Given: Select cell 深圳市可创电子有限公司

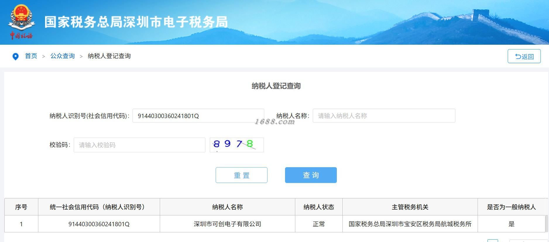Looking at the screenshot, I should coord(227,224).
